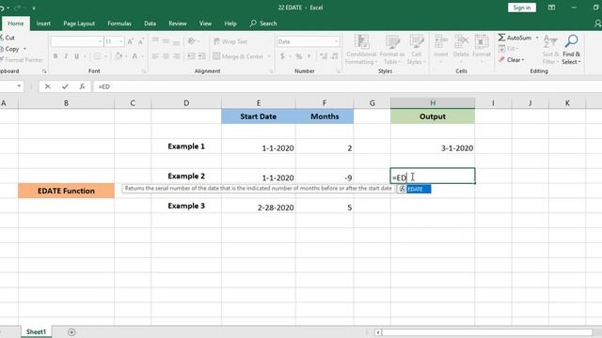This screenshot has height=338, width=602.
Task: Open the Name Box dropdown arrow
Action: point(19,86)
